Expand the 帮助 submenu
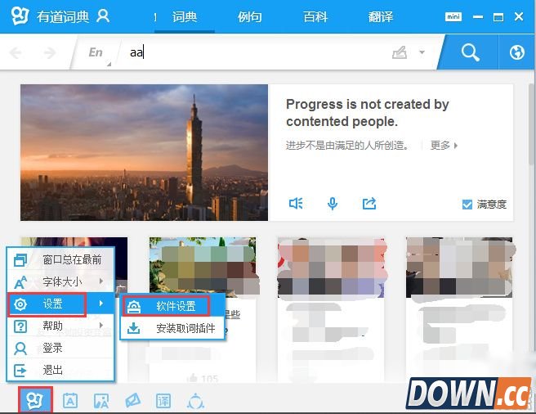This screenshot has width=536, height=414. 60,326
